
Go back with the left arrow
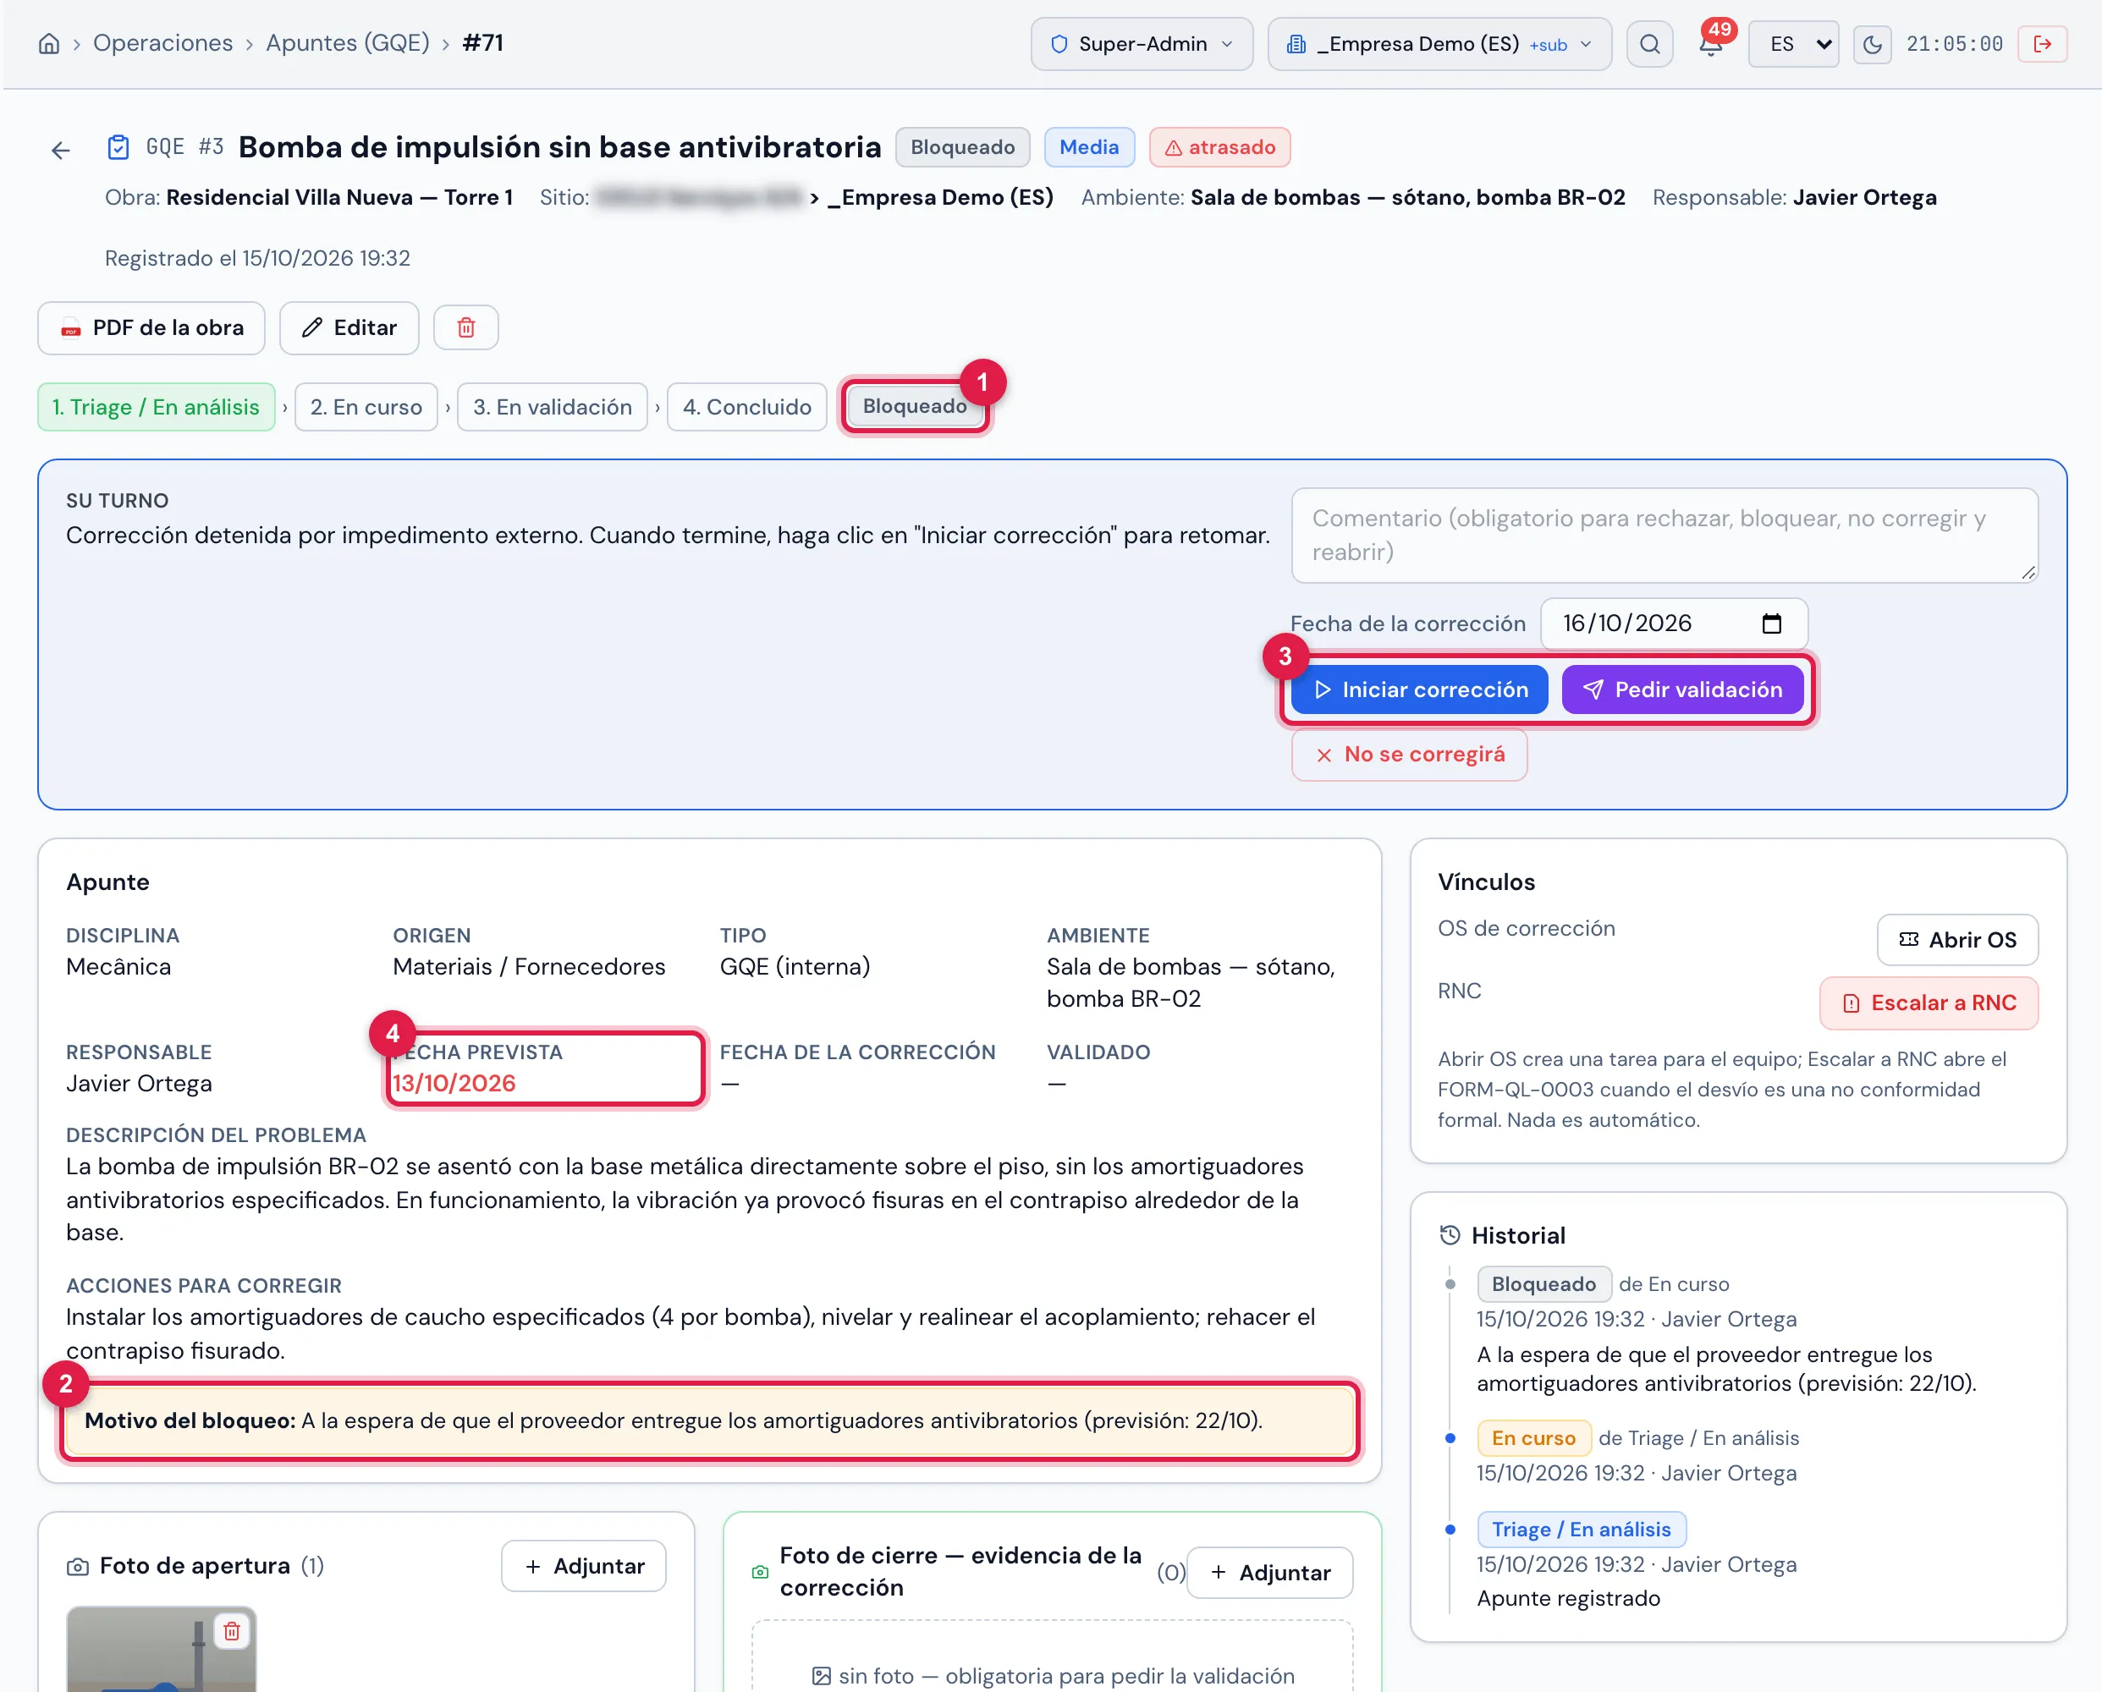(60, 150)
